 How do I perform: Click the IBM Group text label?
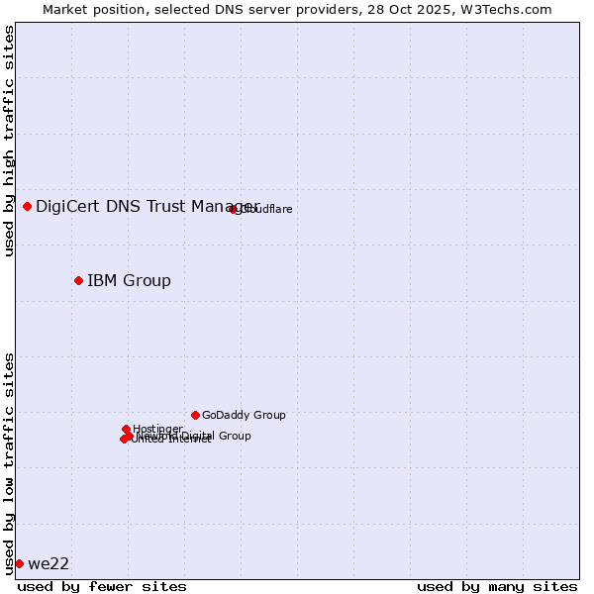129,280
